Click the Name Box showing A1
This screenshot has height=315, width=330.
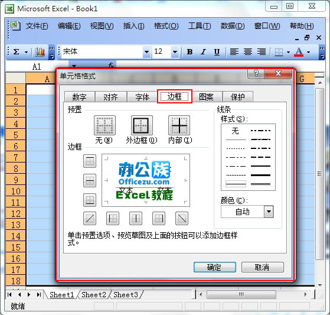coord(37,66)
